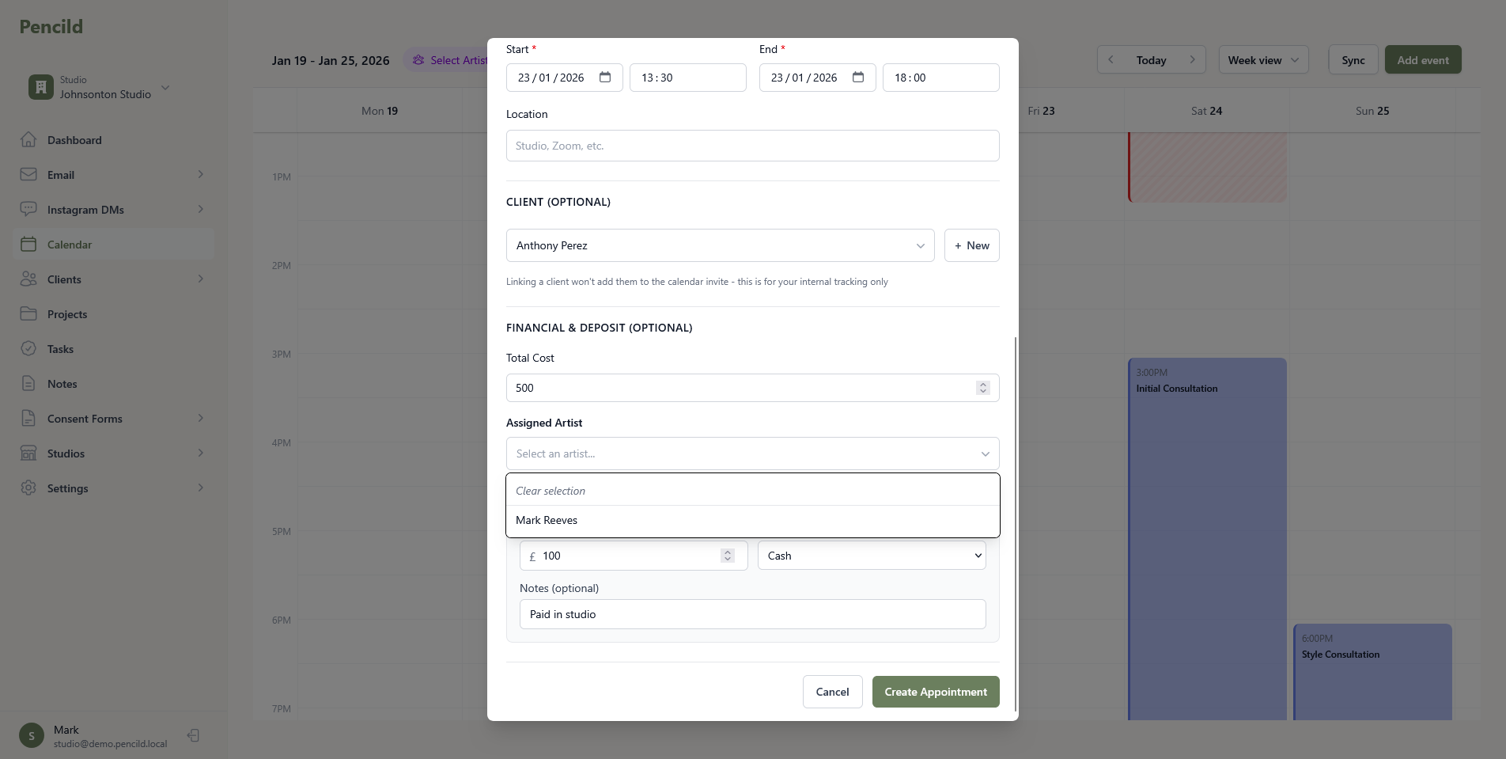Open the Studios section in sidebar
The image size is (1506, 759).
28,453
